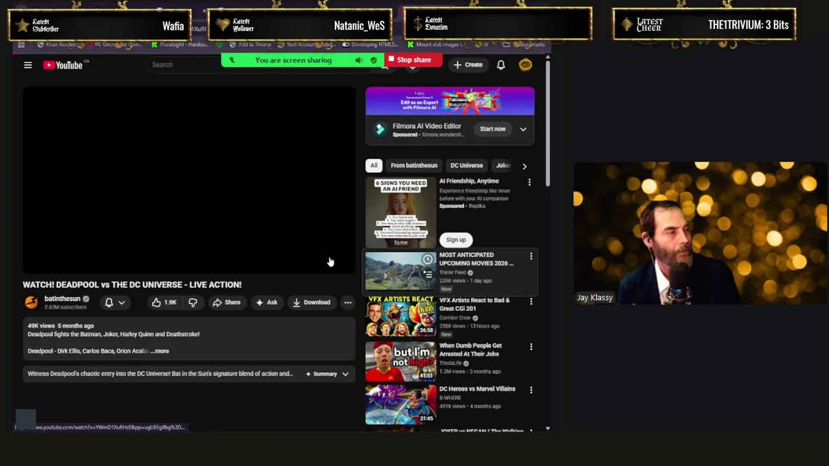Open the YouTube hamburger guide menu
Image resolution: width=829 pixels, height=466 pixels.
(28, 65)
